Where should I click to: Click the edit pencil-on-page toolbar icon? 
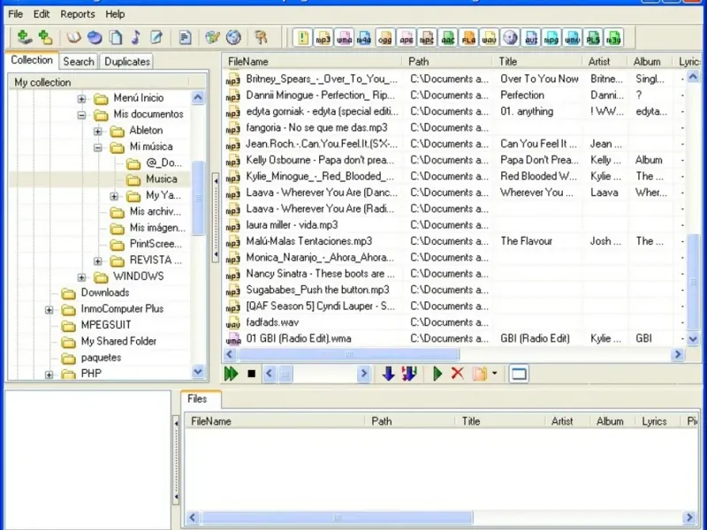coord(156,37)
